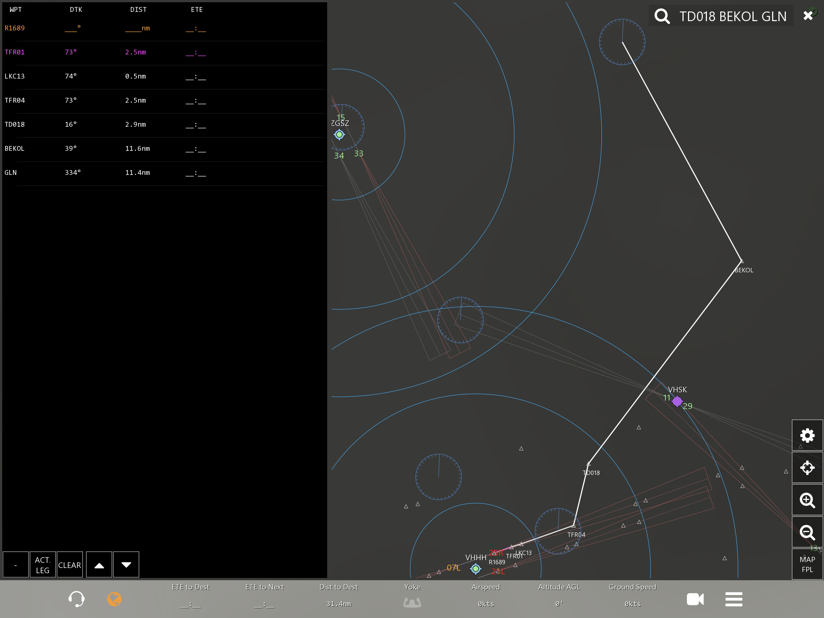824x618 pixels.
Task: Select the BEKOL waypoint row
Action: click(15, 149)
